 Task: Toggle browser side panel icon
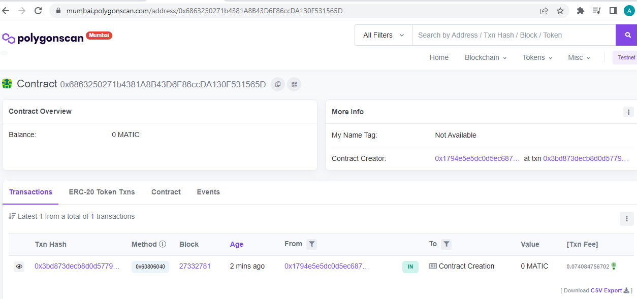[613, 10]
